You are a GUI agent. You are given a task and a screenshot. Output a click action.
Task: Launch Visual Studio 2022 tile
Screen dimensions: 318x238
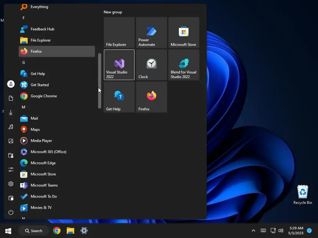point(119,65)
